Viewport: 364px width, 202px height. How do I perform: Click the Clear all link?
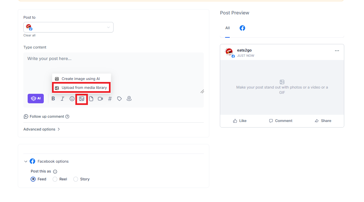[x=29, y=35]
